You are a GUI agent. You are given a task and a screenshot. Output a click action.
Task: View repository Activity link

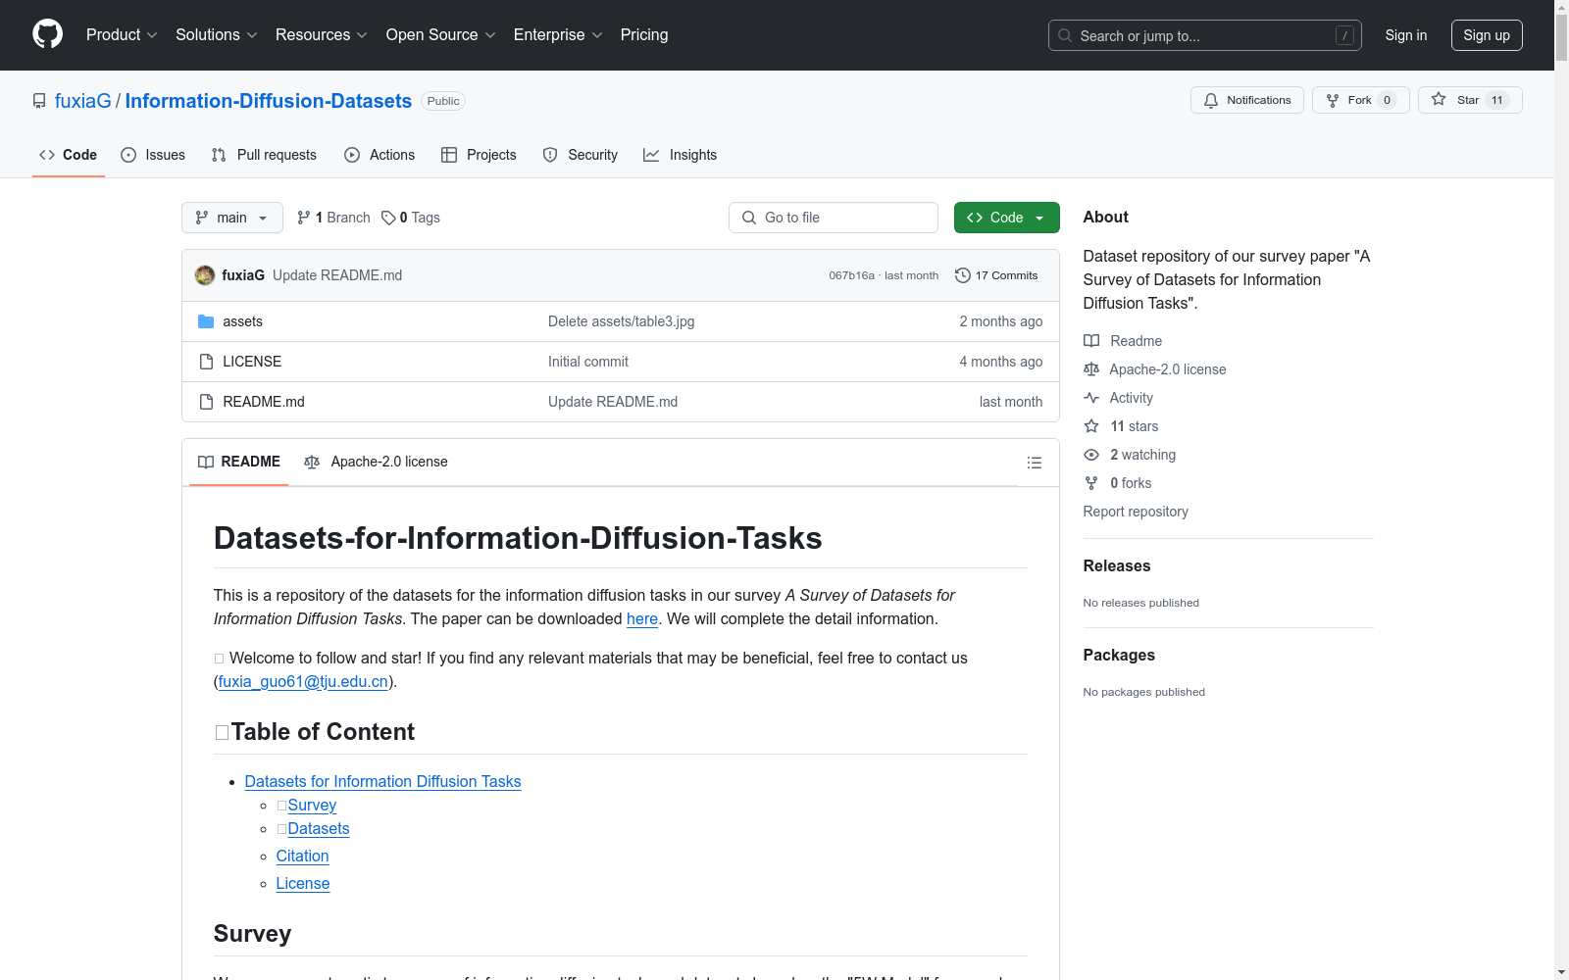tap(1118, 398)
